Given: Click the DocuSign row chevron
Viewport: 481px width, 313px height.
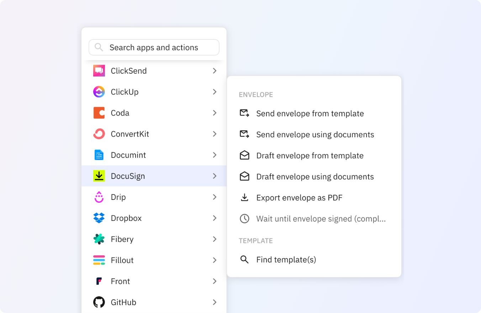Looking at the screenshot, I should click(x=215, y=176).
